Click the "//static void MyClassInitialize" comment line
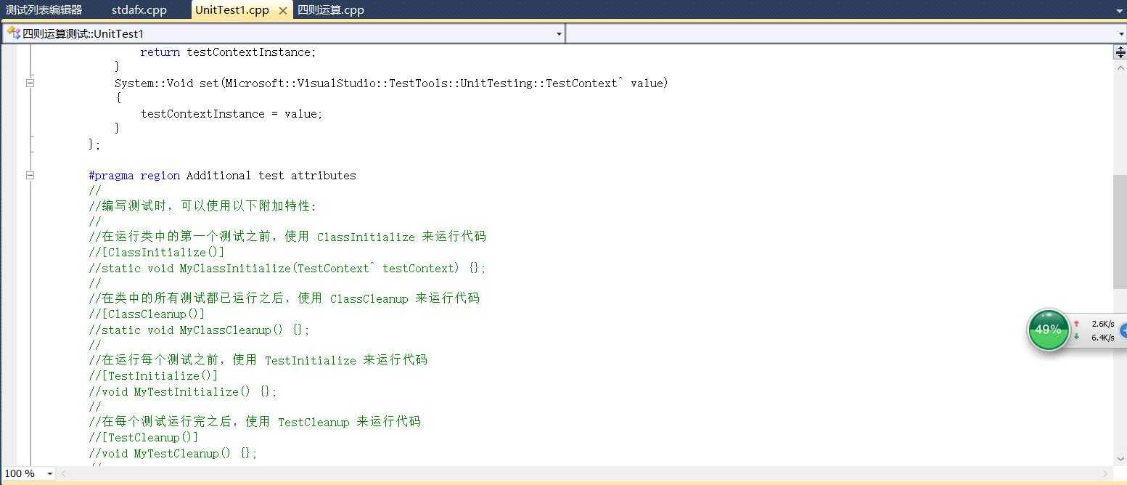Screen dimensions: 1127x485 pyautogui.click(x=287, y=269)
